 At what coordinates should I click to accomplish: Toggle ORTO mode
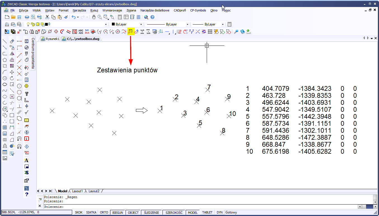pyautogui.click(x=104, y=212)
